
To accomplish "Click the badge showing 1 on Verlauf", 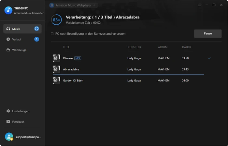I will coord(36,39).
